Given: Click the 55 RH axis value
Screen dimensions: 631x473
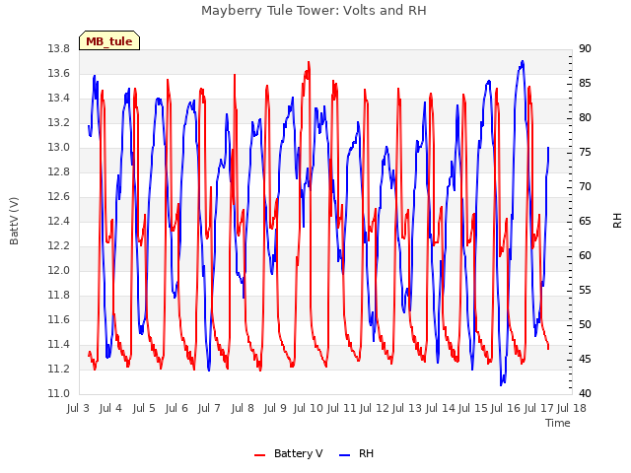Looking at the screenshot, I should click(585, 291).
